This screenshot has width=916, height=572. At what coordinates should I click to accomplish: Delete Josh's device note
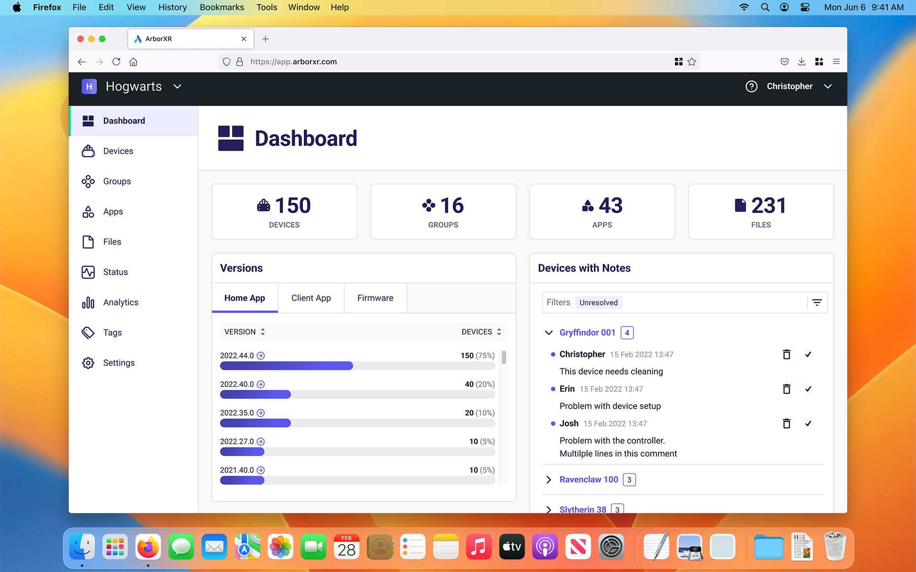click(787, 423)
